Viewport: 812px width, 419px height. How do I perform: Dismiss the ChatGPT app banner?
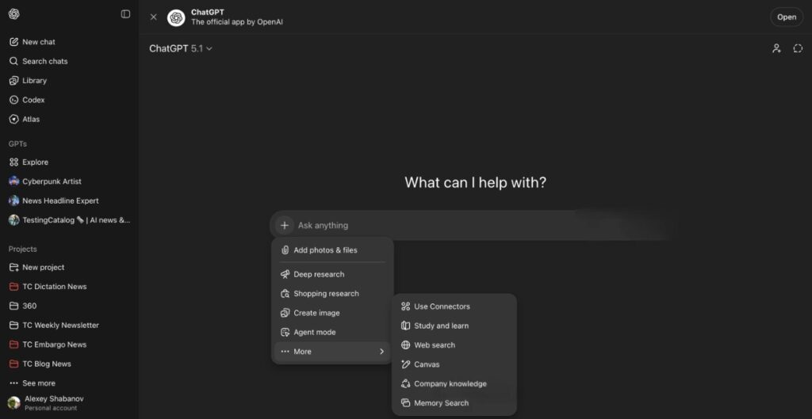153,17
